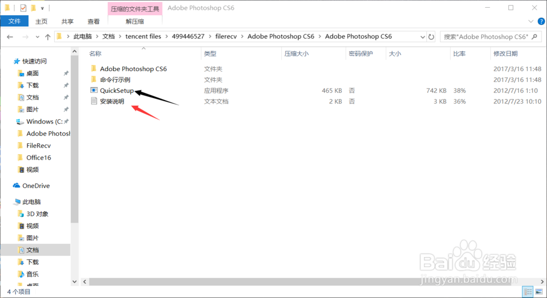Go up one folder level
547x298 pixels.
tap(48, 37)
